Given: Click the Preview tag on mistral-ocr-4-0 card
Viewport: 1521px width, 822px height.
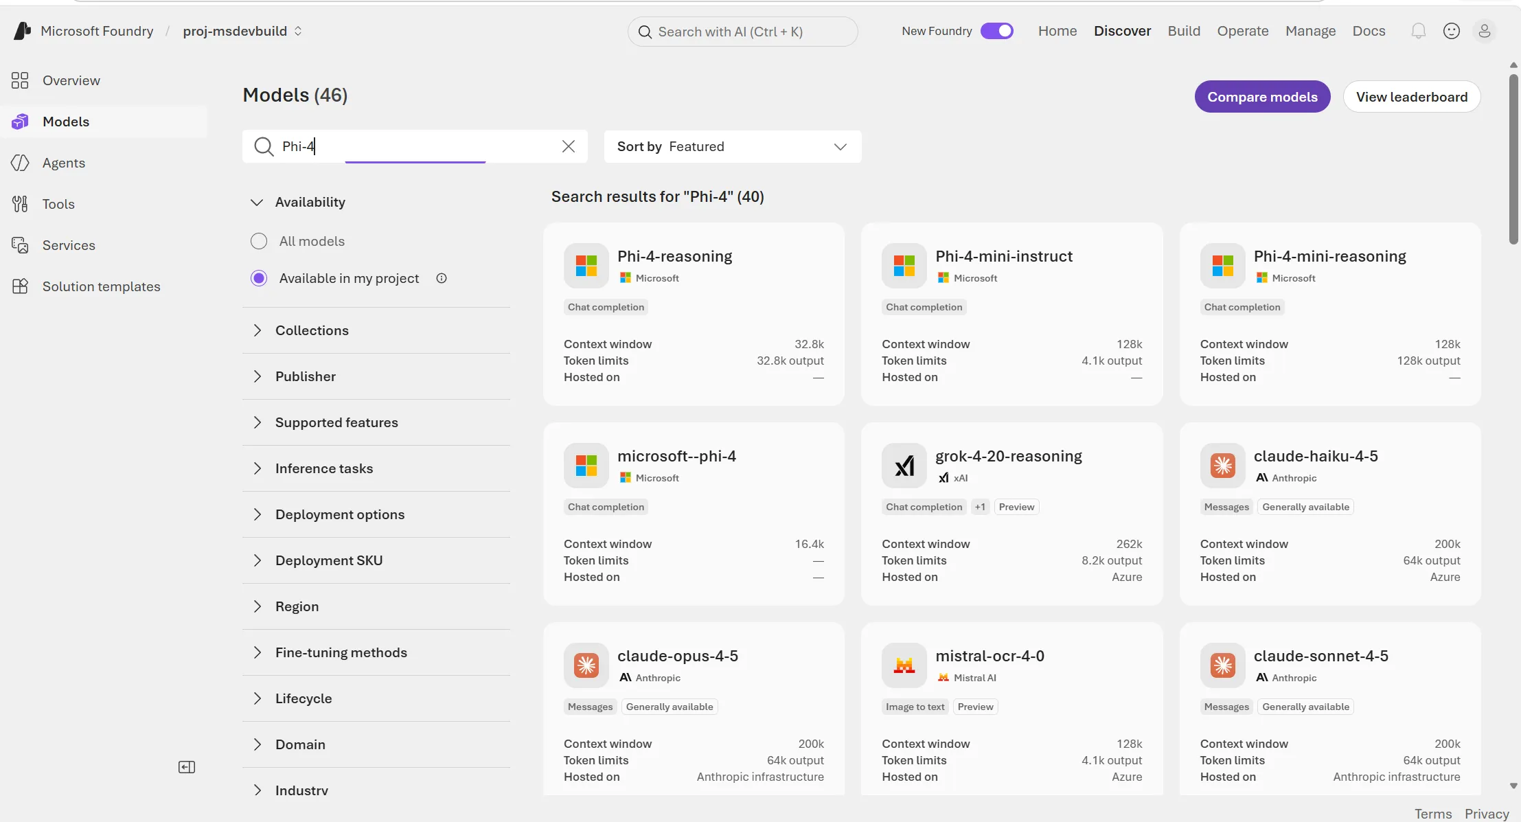Looking at the screenshot, I should point(975,707).
